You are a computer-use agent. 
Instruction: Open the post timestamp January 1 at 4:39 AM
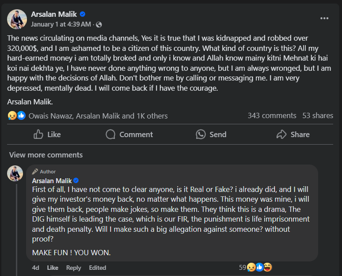coord(61,24)
